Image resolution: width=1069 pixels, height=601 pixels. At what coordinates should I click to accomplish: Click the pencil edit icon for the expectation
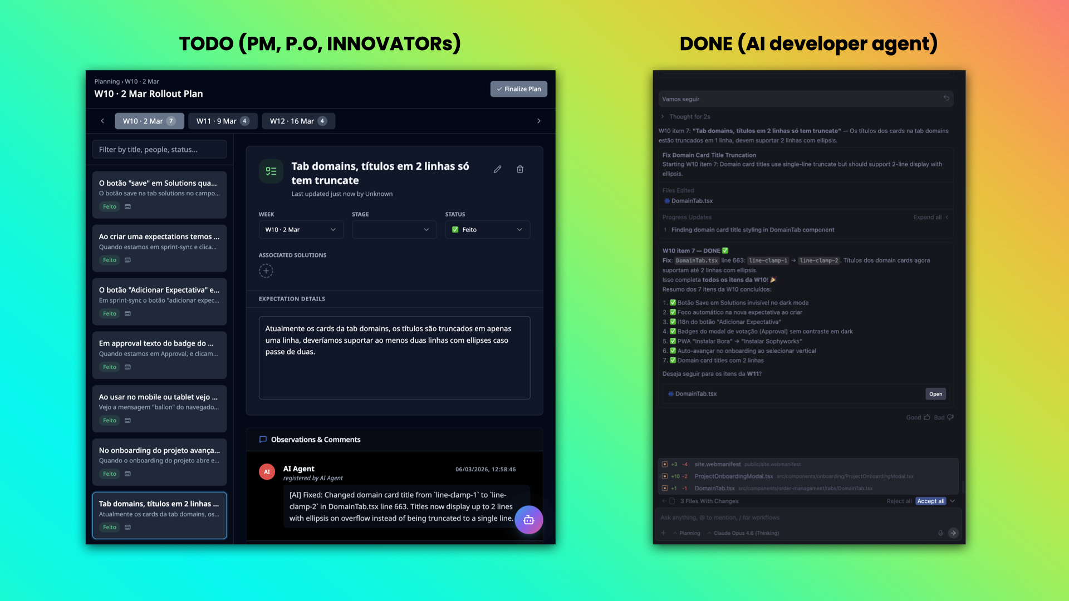[x=497, y=169]
